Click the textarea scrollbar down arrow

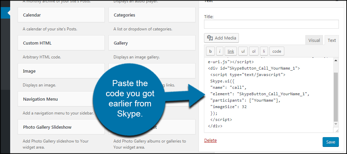(x=336, y=124)
